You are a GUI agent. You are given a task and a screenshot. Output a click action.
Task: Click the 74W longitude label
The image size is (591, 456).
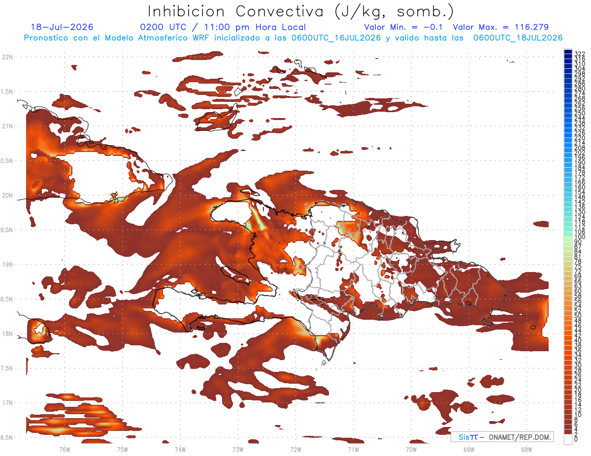coord(180,449)
